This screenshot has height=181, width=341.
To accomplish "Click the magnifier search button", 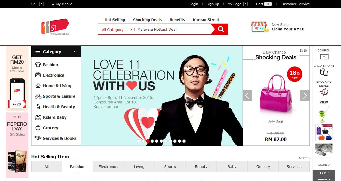I will 221,29.
